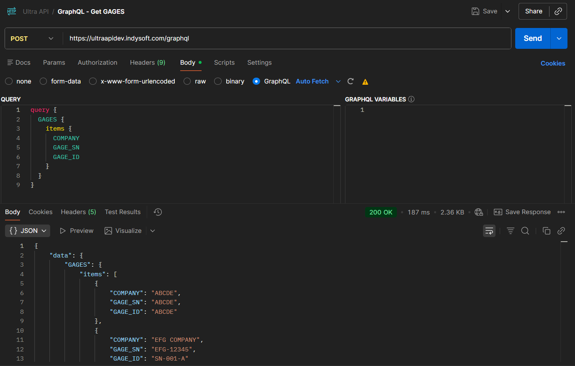Open the Headers (9) request tab
This screenshot has height=366, width=575.
148,63
